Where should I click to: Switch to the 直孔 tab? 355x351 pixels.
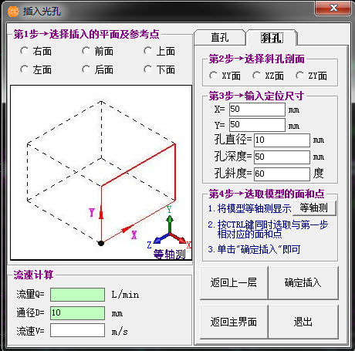click(x=220, y=38)
